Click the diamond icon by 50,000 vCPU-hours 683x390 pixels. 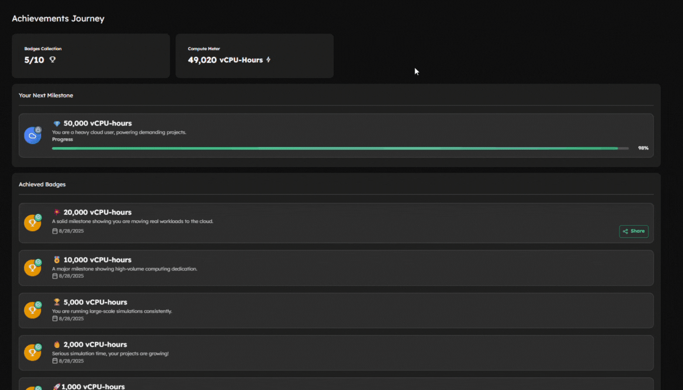click(x=57, y=123)
